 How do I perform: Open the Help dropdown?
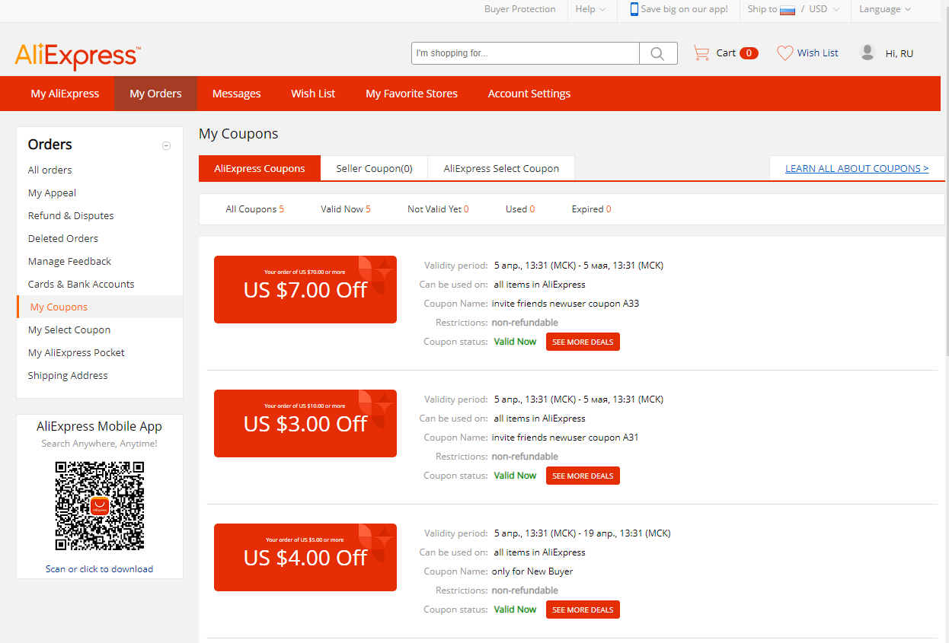point(590,9)
